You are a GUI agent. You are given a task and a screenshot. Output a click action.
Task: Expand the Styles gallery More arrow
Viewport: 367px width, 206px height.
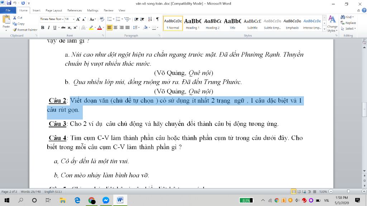(324, 29)
